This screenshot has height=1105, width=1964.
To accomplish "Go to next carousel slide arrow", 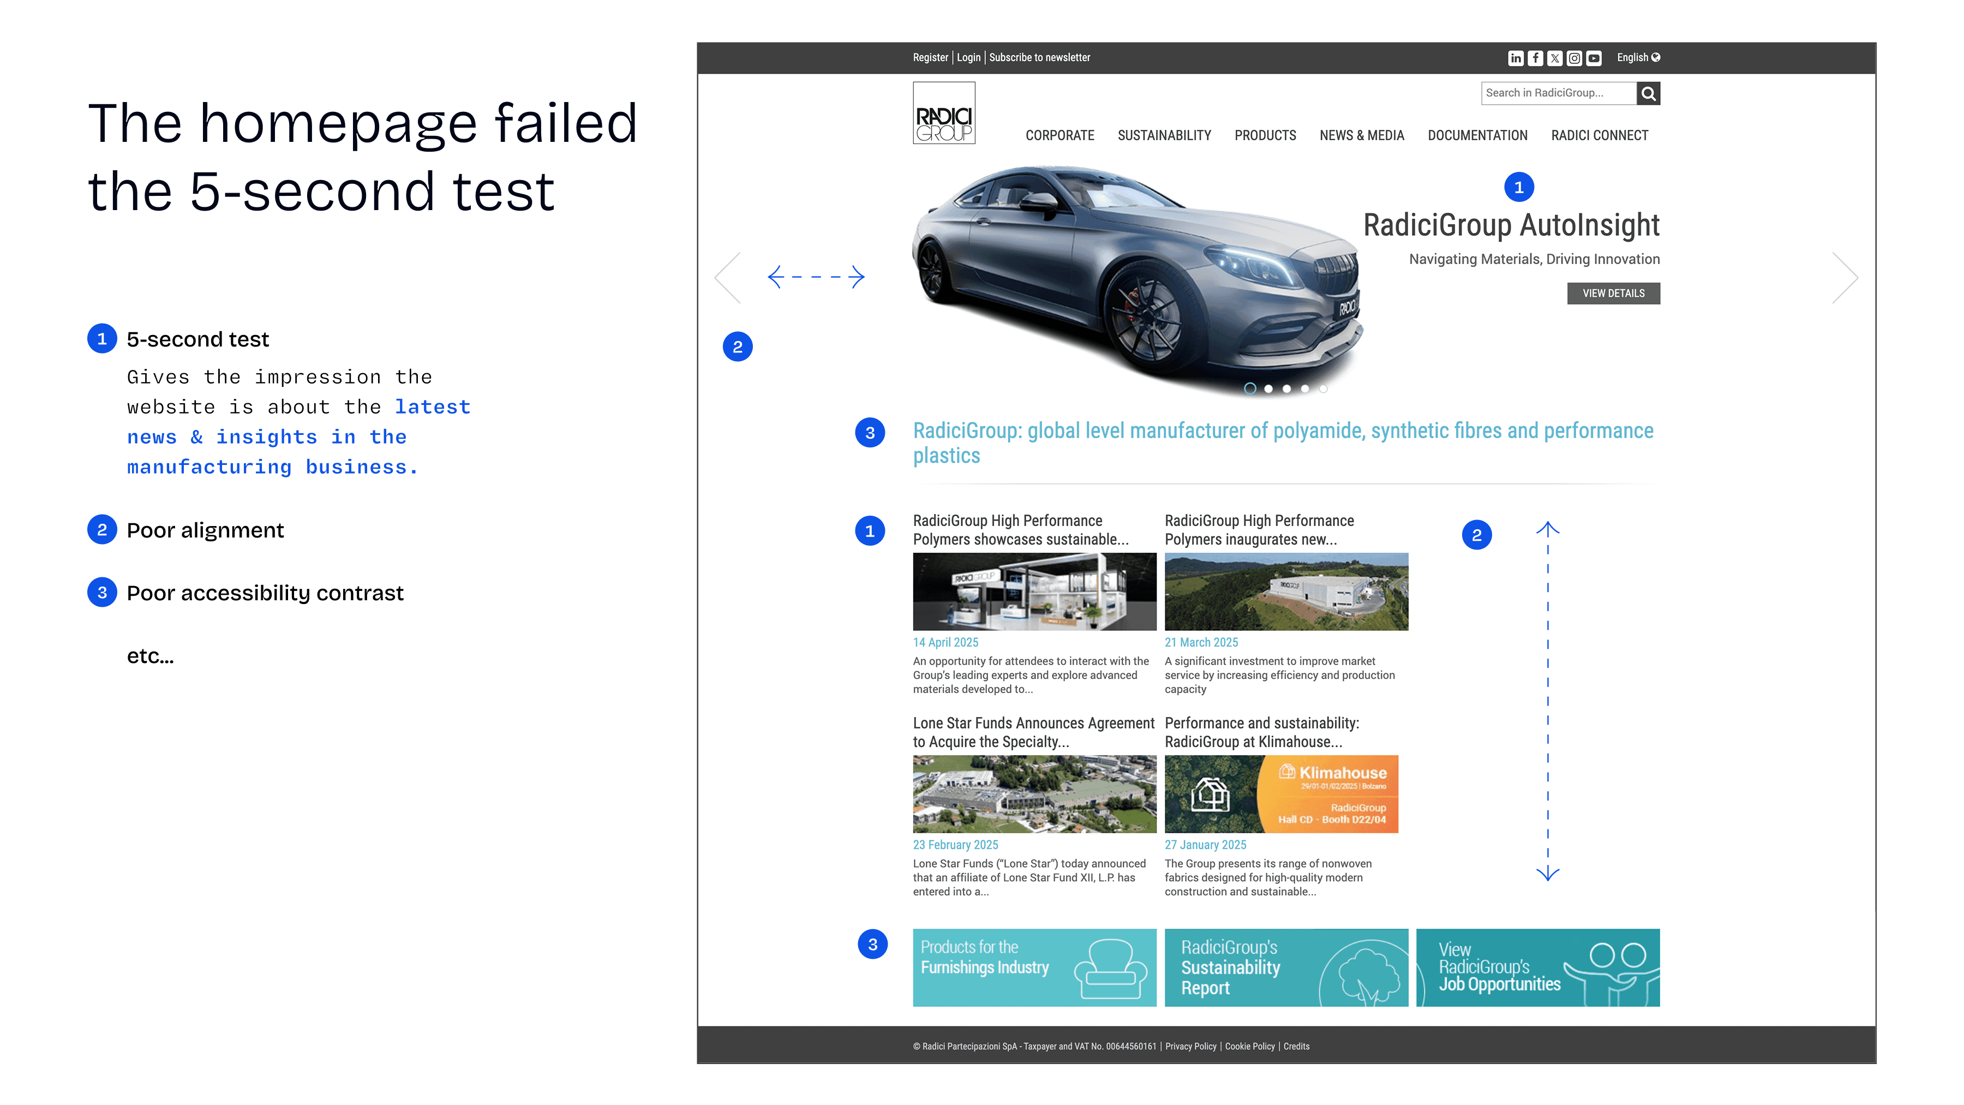I will tap(1846, 278).
